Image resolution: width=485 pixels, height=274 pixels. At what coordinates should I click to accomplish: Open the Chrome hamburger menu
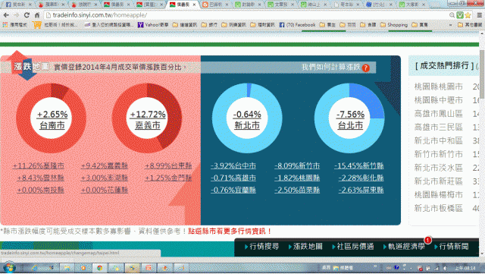click(479, 15)
